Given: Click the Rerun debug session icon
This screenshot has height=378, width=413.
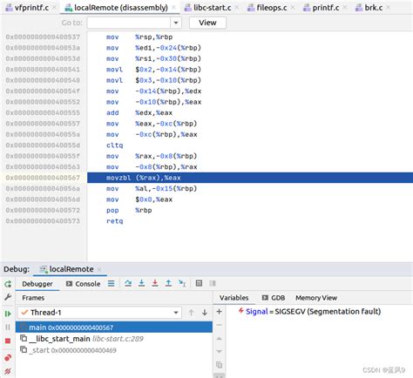Looking at the screenshot, I should pyautogui.click(x=8, y=284).
